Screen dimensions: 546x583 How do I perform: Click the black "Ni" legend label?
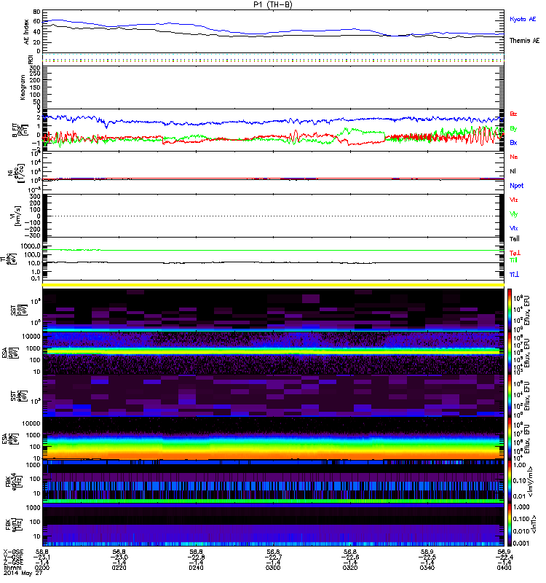pos(513,171)
